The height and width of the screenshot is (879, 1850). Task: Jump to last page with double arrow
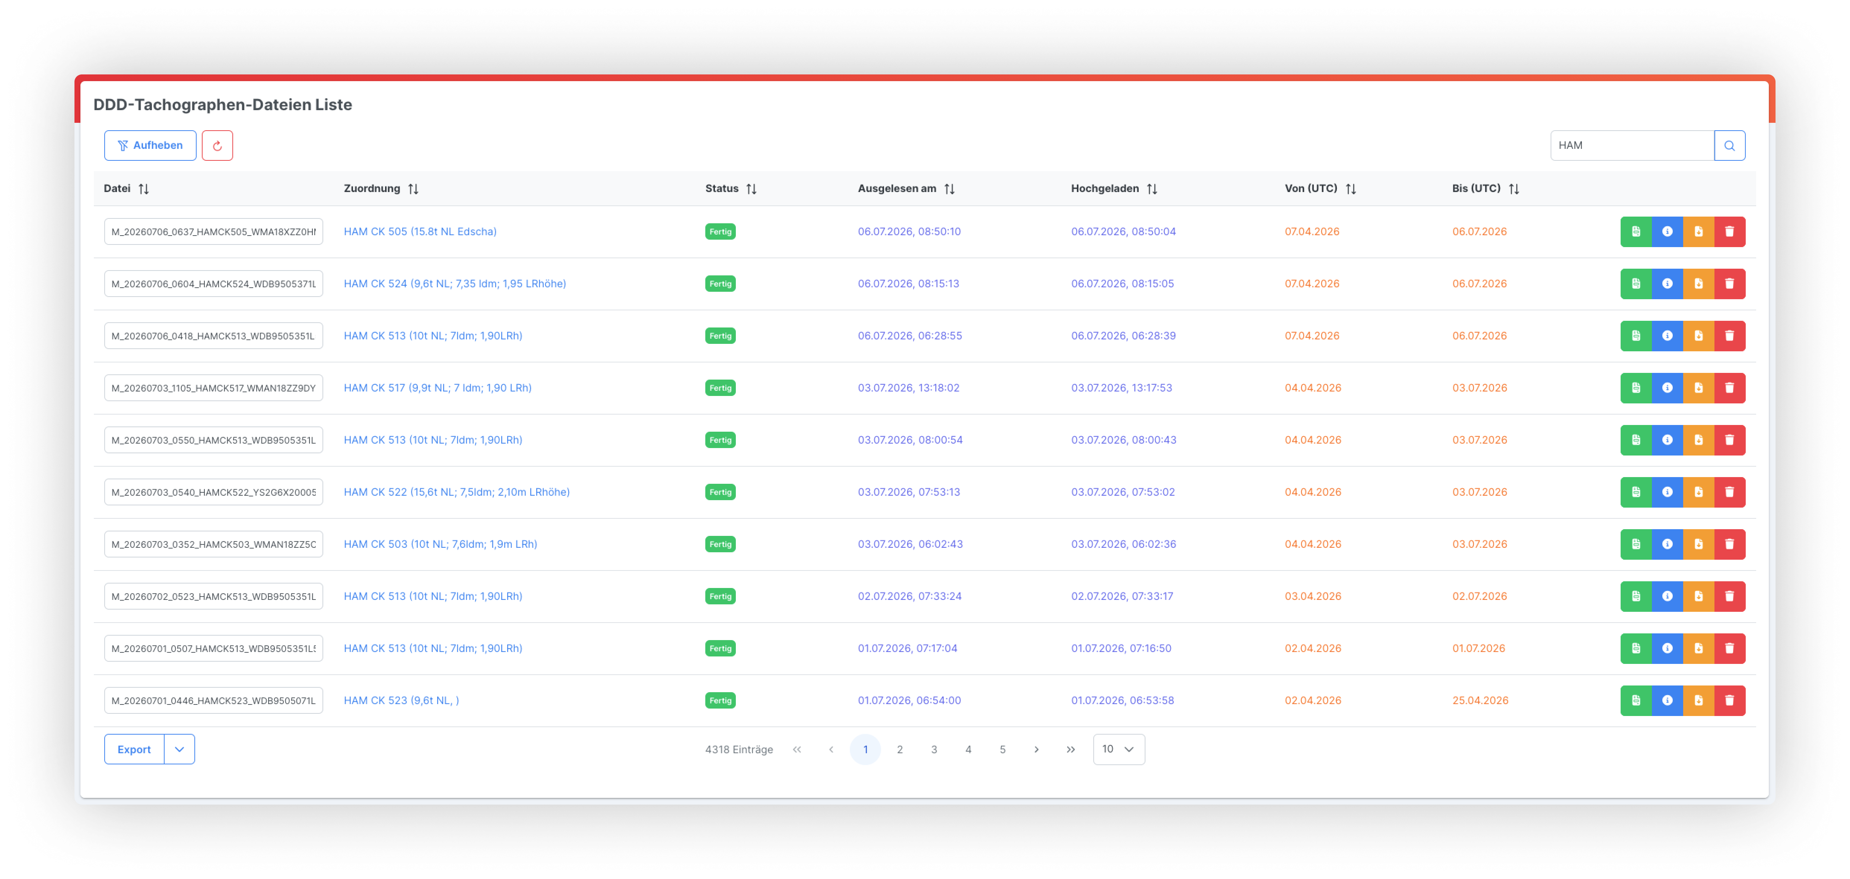(x=1071, y=750)
